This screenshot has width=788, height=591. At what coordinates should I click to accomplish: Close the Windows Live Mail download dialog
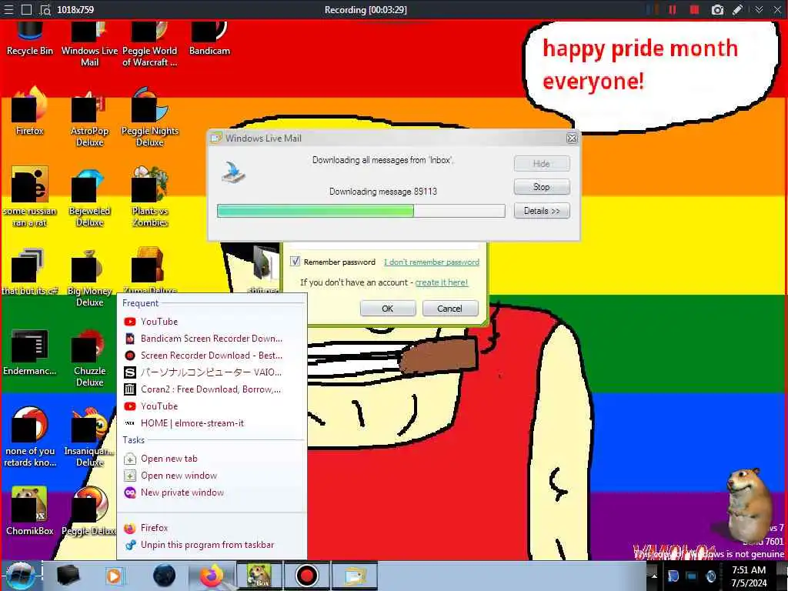tap(572, 139)
